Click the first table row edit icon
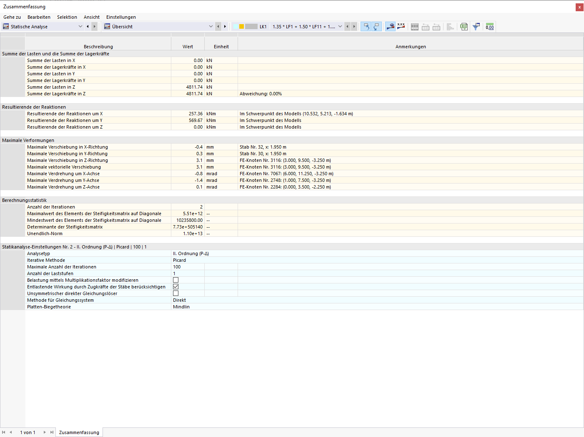The width and height of the screenshot is (584, 437). point(426,27)
